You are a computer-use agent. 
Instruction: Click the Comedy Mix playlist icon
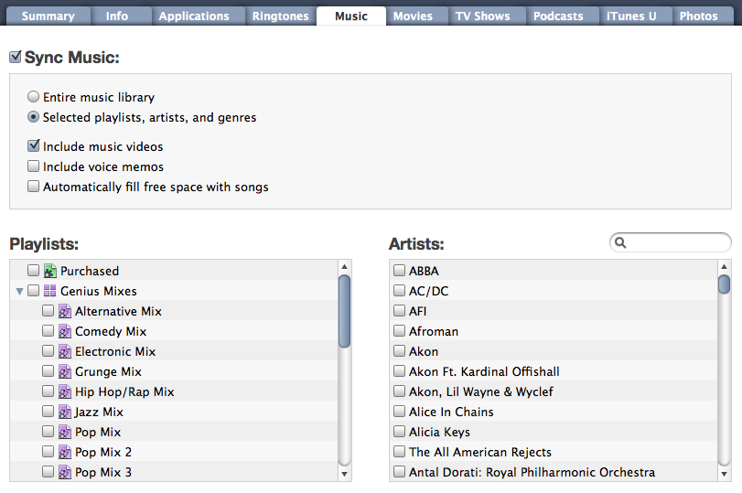tap(65, 331)
